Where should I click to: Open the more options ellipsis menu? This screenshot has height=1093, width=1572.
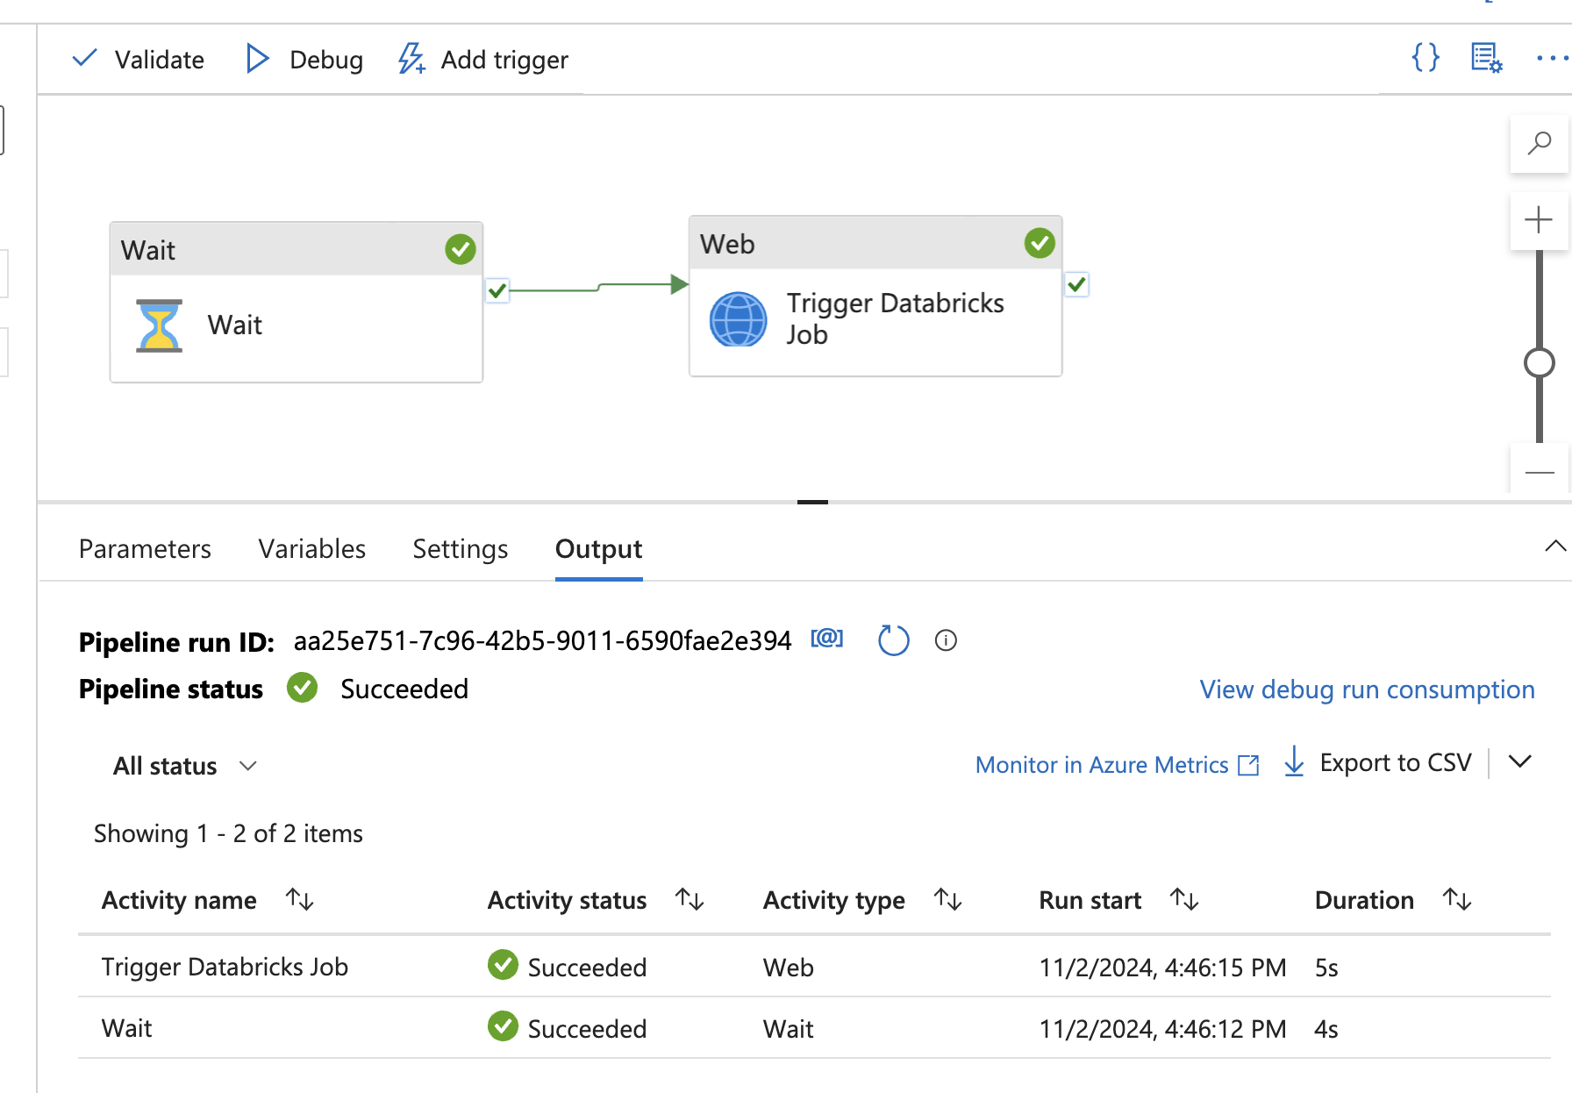1551,58
